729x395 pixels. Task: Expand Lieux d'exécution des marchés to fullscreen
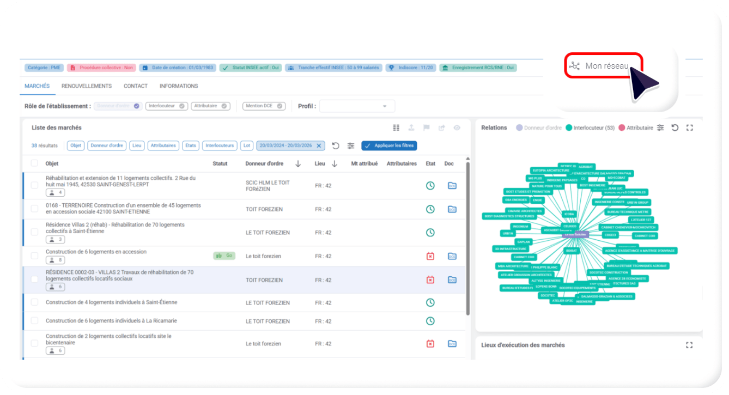pos(689,345)
